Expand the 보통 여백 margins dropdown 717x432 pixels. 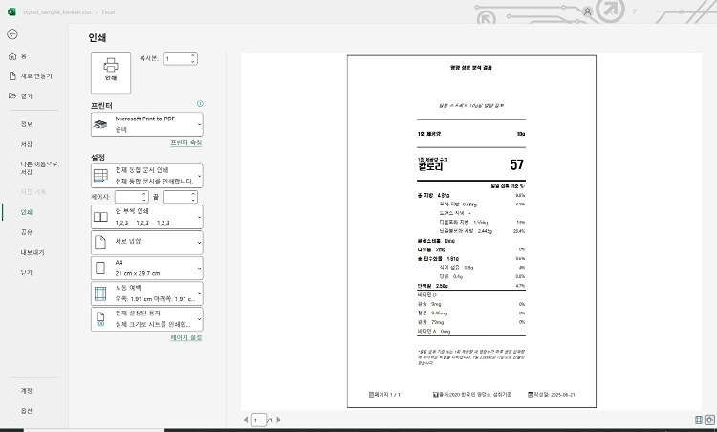146,292
